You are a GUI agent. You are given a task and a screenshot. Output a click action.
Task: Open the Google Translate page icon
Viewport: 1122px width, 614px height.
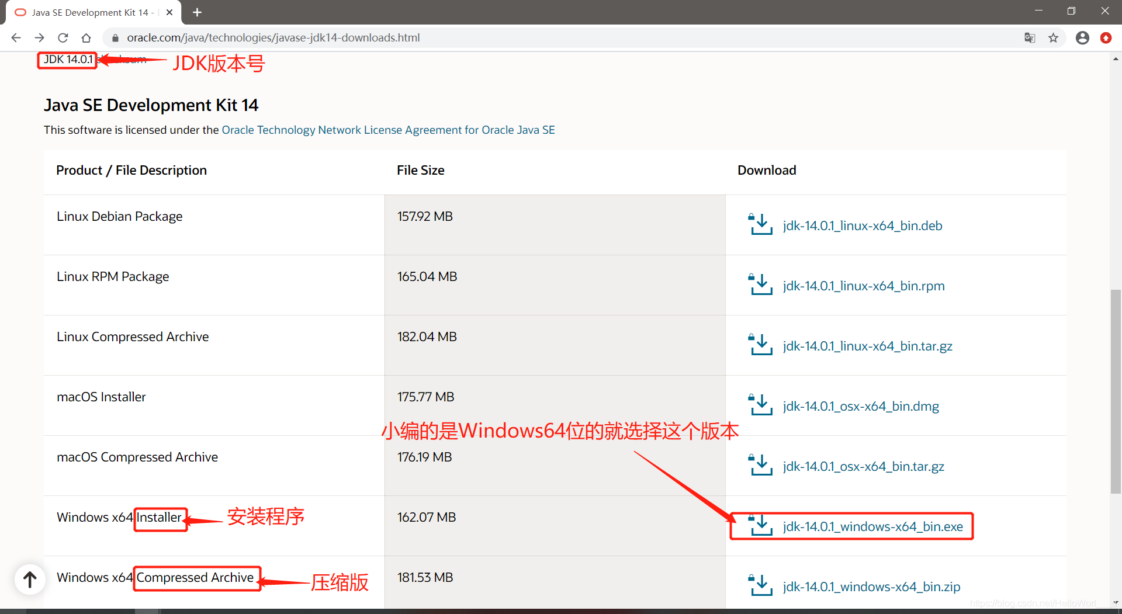coord(1030,38)
